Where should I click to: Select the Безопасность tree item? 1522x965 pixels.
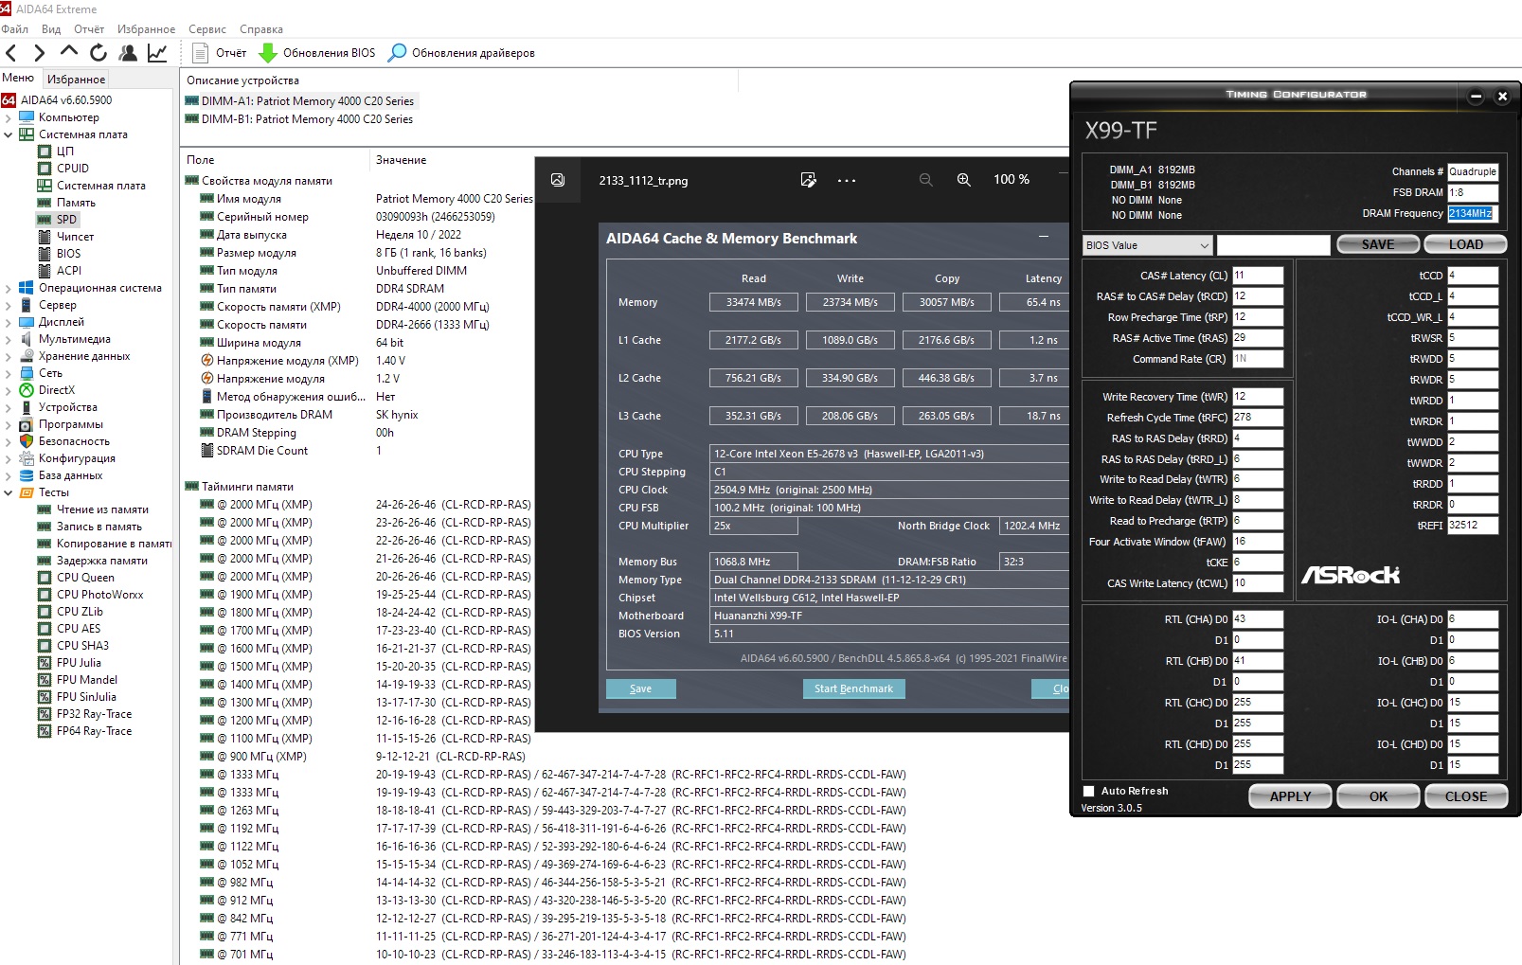coord(74,441)
